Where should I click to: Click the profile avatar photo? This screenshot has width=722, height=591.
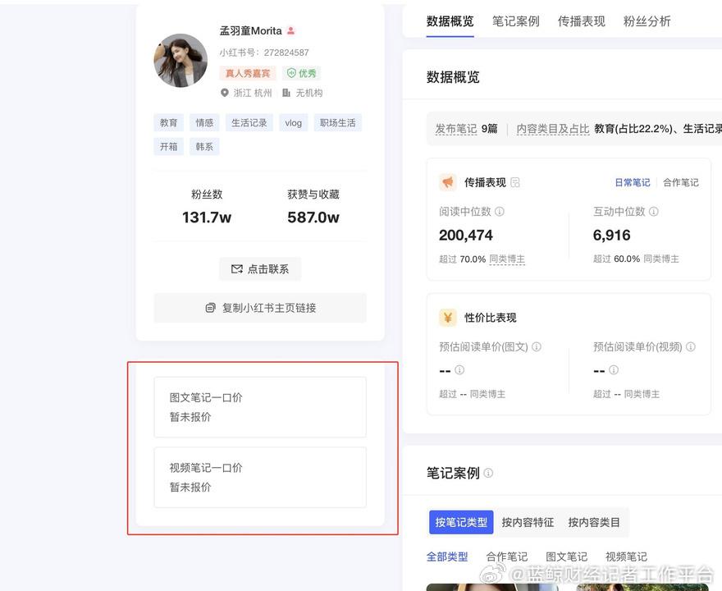click(180, 61)
